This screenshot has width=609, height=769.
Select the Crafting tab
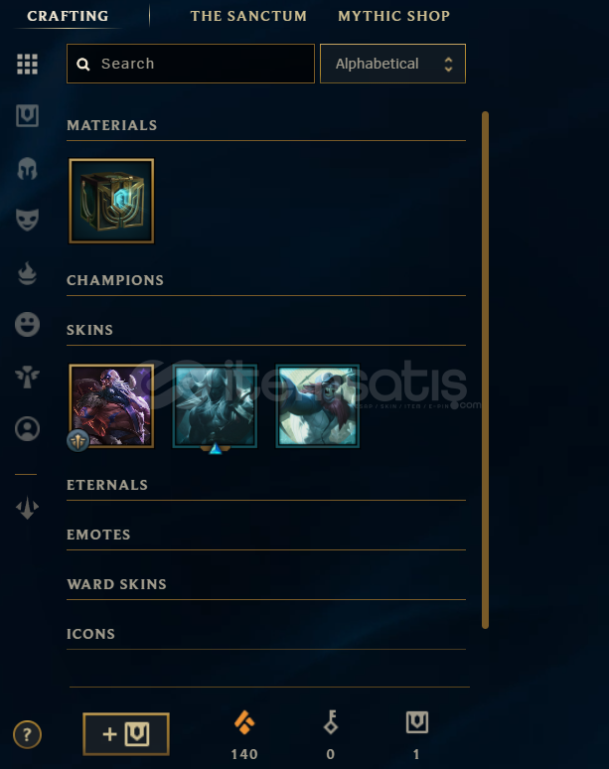click(x=68, y=16)
